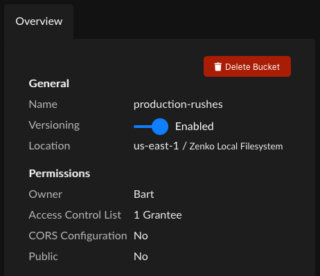Click the 'Access Control List' label
The image size is (320, 276).
(x=75, y=215)
